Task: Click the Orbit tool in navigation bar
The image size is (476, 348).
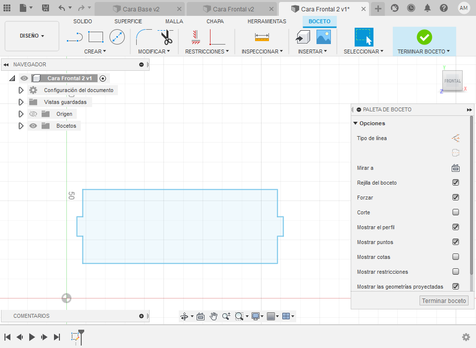Action: (x=184, y=316)
